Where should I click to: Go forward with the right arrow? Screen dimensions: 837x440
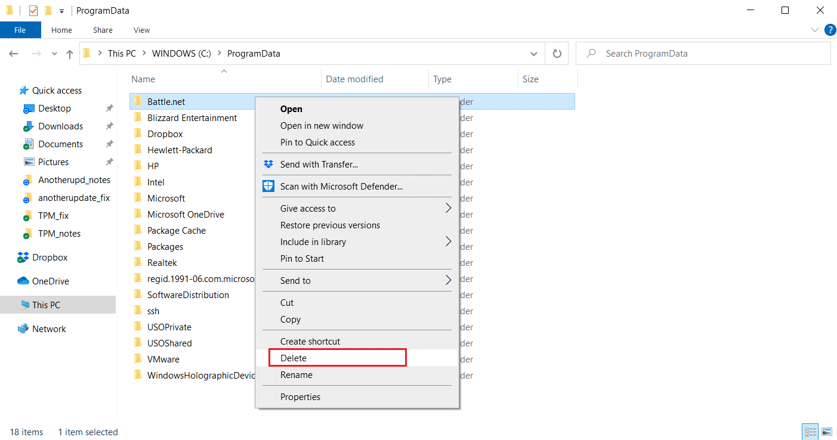[36, 54]
